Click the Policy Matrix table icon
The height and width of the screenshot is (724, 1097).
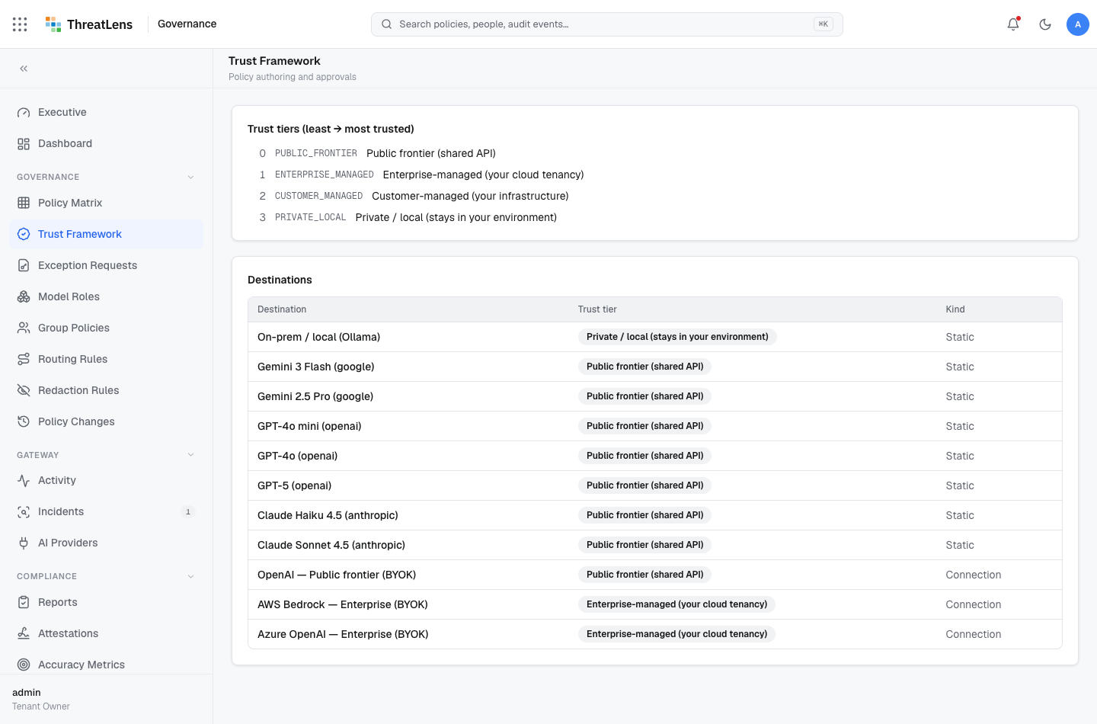pyautogui.click(x=24, y=203)
